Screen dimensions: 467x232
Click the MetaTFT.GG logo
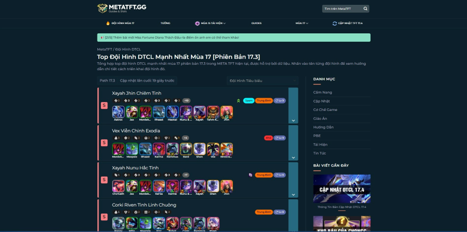click(x=122, y=8)
